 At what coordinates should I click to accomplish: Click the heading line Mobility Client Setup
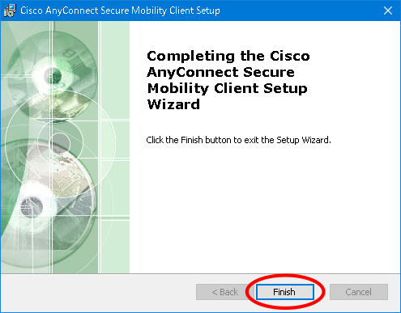tap(228, 88)
